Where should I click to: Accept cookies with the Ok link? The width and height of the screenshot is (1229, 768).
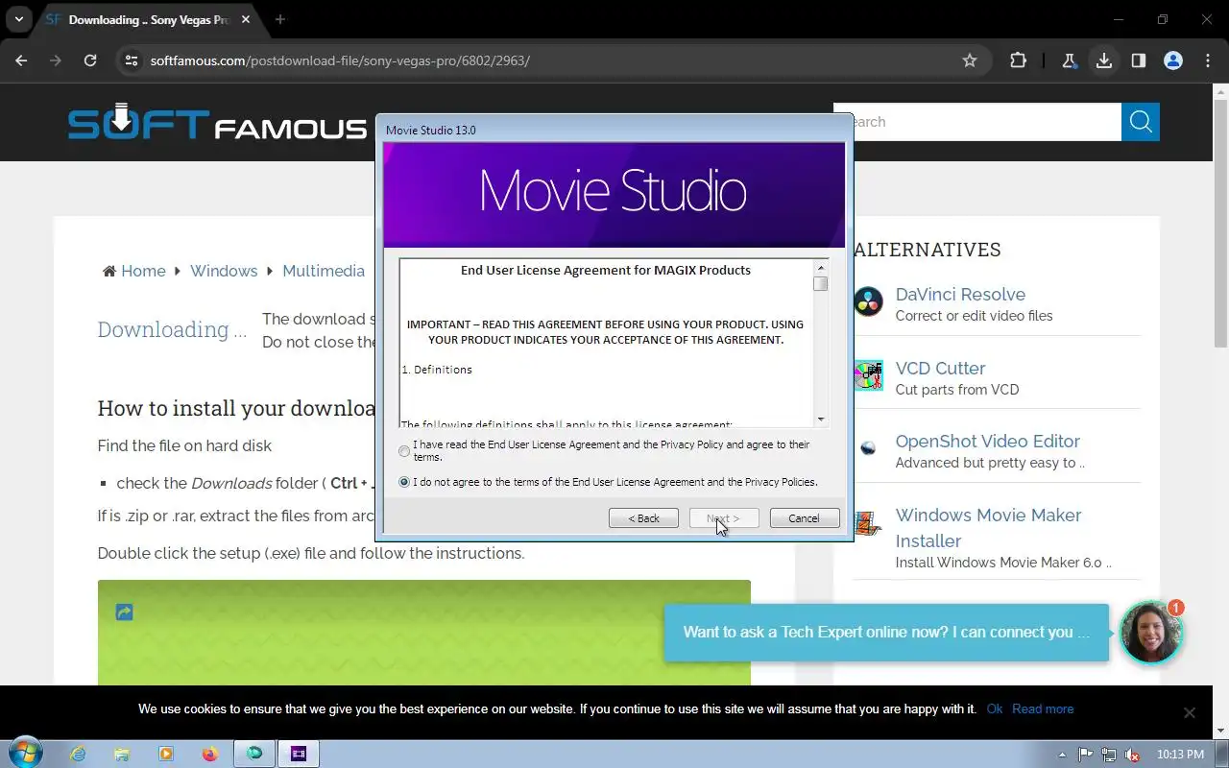(995, 709)
